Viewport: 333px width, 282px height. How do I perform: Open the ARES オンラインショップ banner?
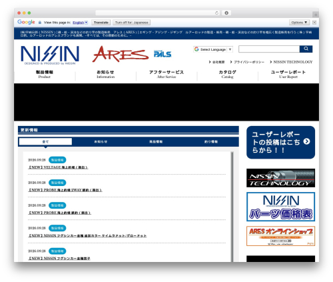point(280,236)
